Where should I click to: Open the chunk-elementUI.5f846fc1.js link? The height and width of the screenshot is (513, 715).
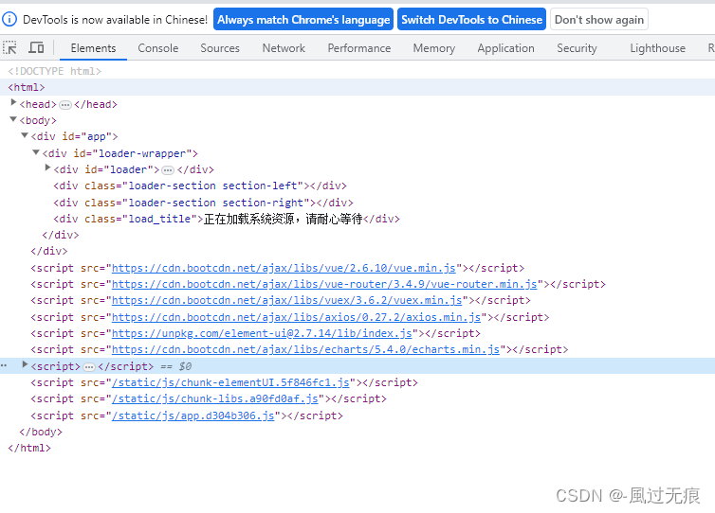[x=230, y=382]
